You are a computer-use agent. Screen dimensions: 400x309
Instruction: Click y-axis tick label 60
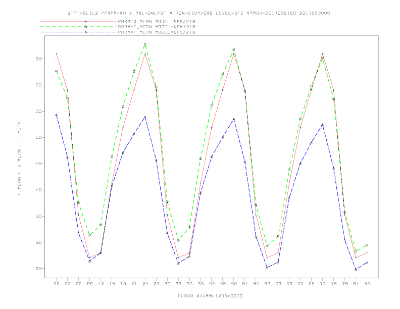(x=38, y=85)
